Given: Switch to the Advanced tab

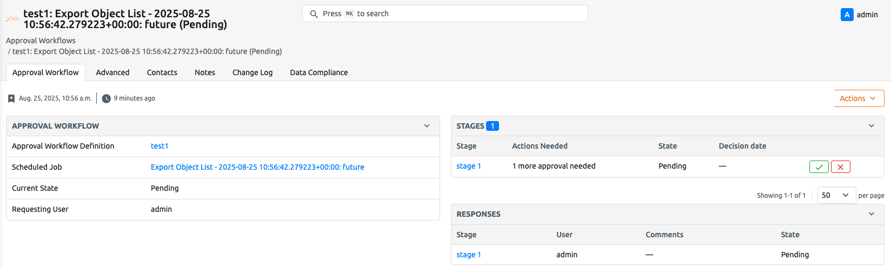Looking at the screenshot, I should tap(112, 72).
